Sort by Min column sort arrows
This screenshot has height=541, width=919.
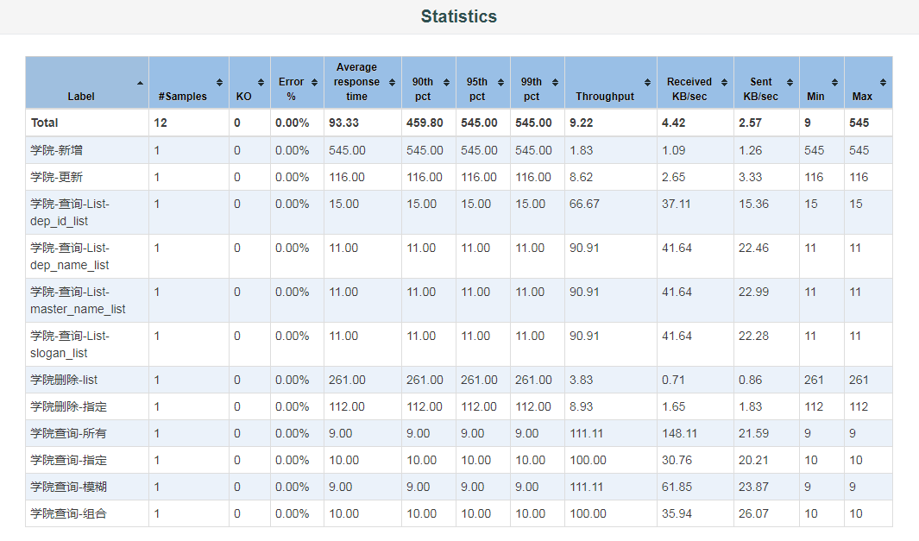coord(834,83)
